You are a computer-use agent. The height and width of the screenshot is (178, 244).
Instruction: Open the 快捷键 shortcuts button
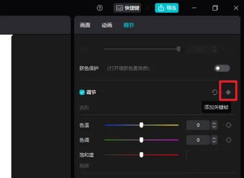127,8
